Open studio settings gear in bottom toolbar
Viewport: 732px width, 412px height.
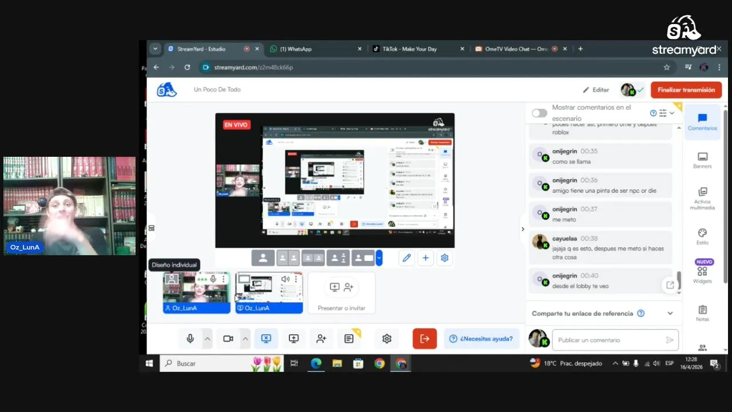(387, 339)
